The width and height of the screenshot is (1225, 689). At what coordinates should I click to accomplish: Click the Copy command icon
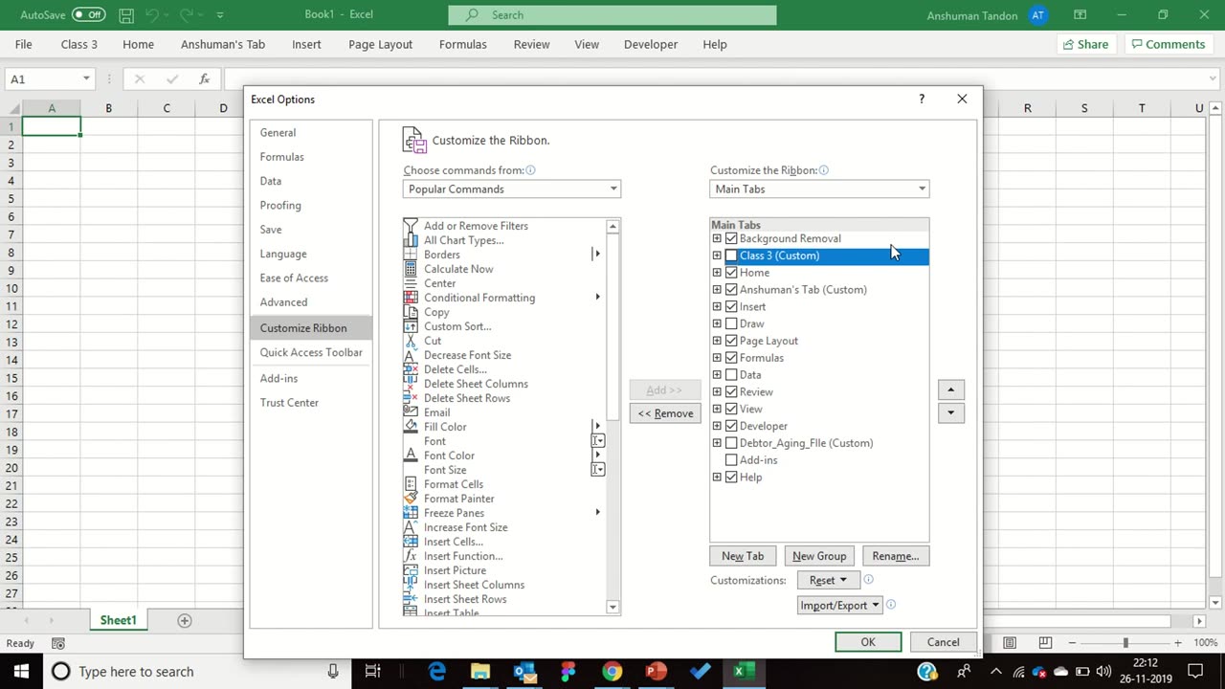(x=411, y=312)
